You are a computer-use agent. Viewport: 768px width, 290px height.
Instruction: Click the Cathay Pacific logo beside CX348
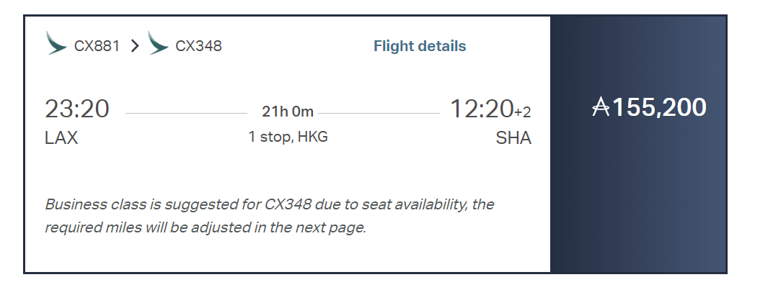tap(157, 43)
